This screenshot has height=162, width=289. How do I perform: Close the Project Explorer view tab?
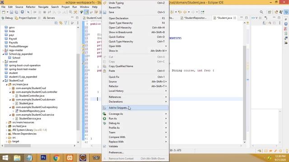[x=39, y=18]
